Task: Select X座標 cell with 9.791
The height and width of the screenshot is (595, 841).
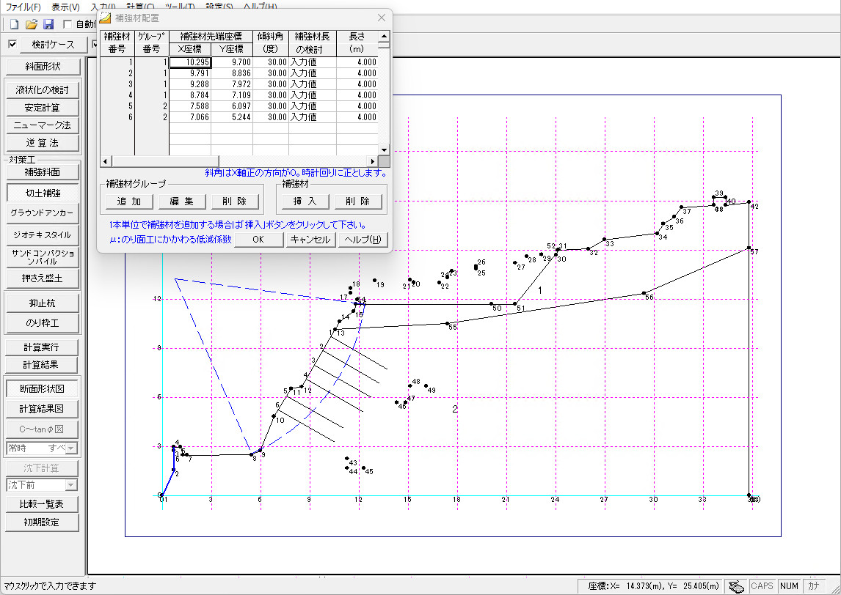Action: click(190, 73)
